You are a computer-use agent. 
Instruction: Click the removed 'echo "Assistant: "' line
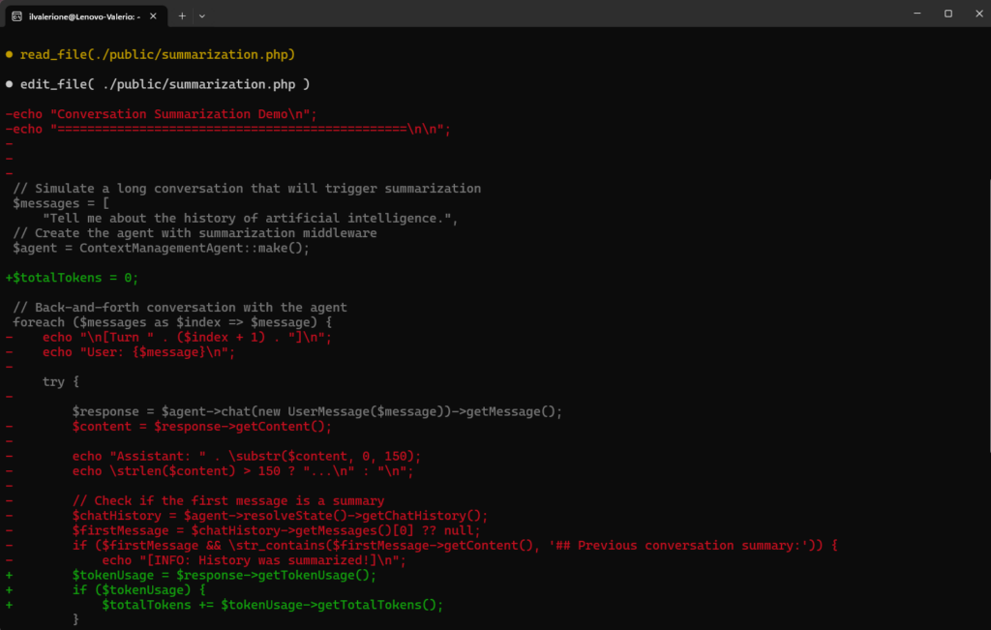(x=247, y=456)
